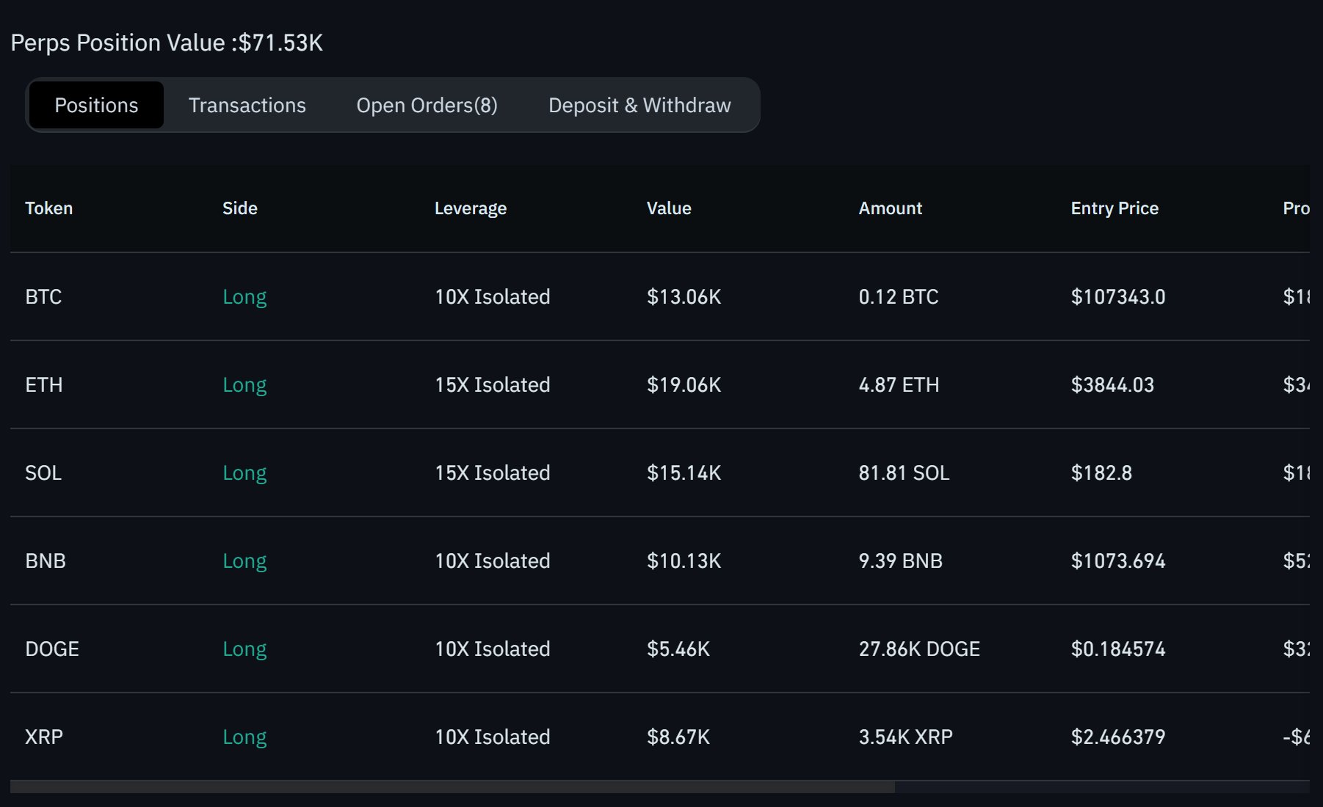The image size is (1323, 807).
Task: Select the ETH token name
Action: click(x=43, y=384)
